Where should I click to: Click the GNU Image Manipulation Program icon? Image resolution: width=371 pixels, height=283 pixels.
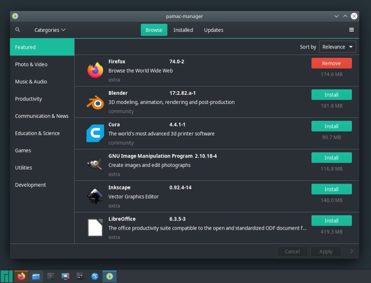(x=95, y=165)
